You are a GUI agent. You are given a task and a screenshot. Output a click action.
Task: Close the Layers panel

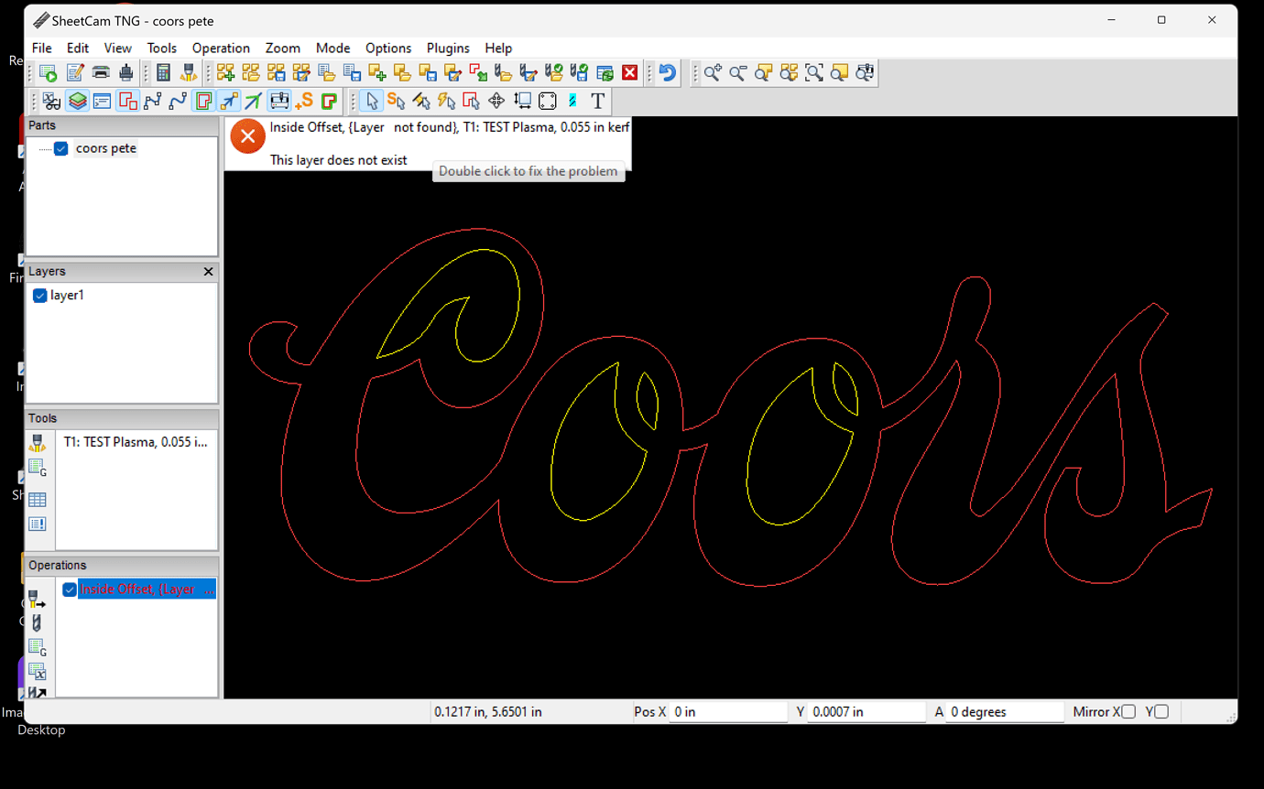208,272
